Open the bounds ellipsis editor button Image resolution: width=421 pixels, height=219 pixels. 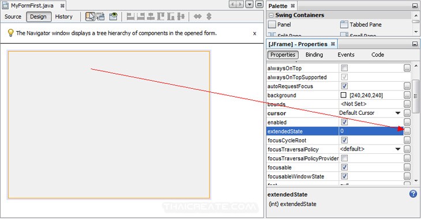[x=407, y=104]
